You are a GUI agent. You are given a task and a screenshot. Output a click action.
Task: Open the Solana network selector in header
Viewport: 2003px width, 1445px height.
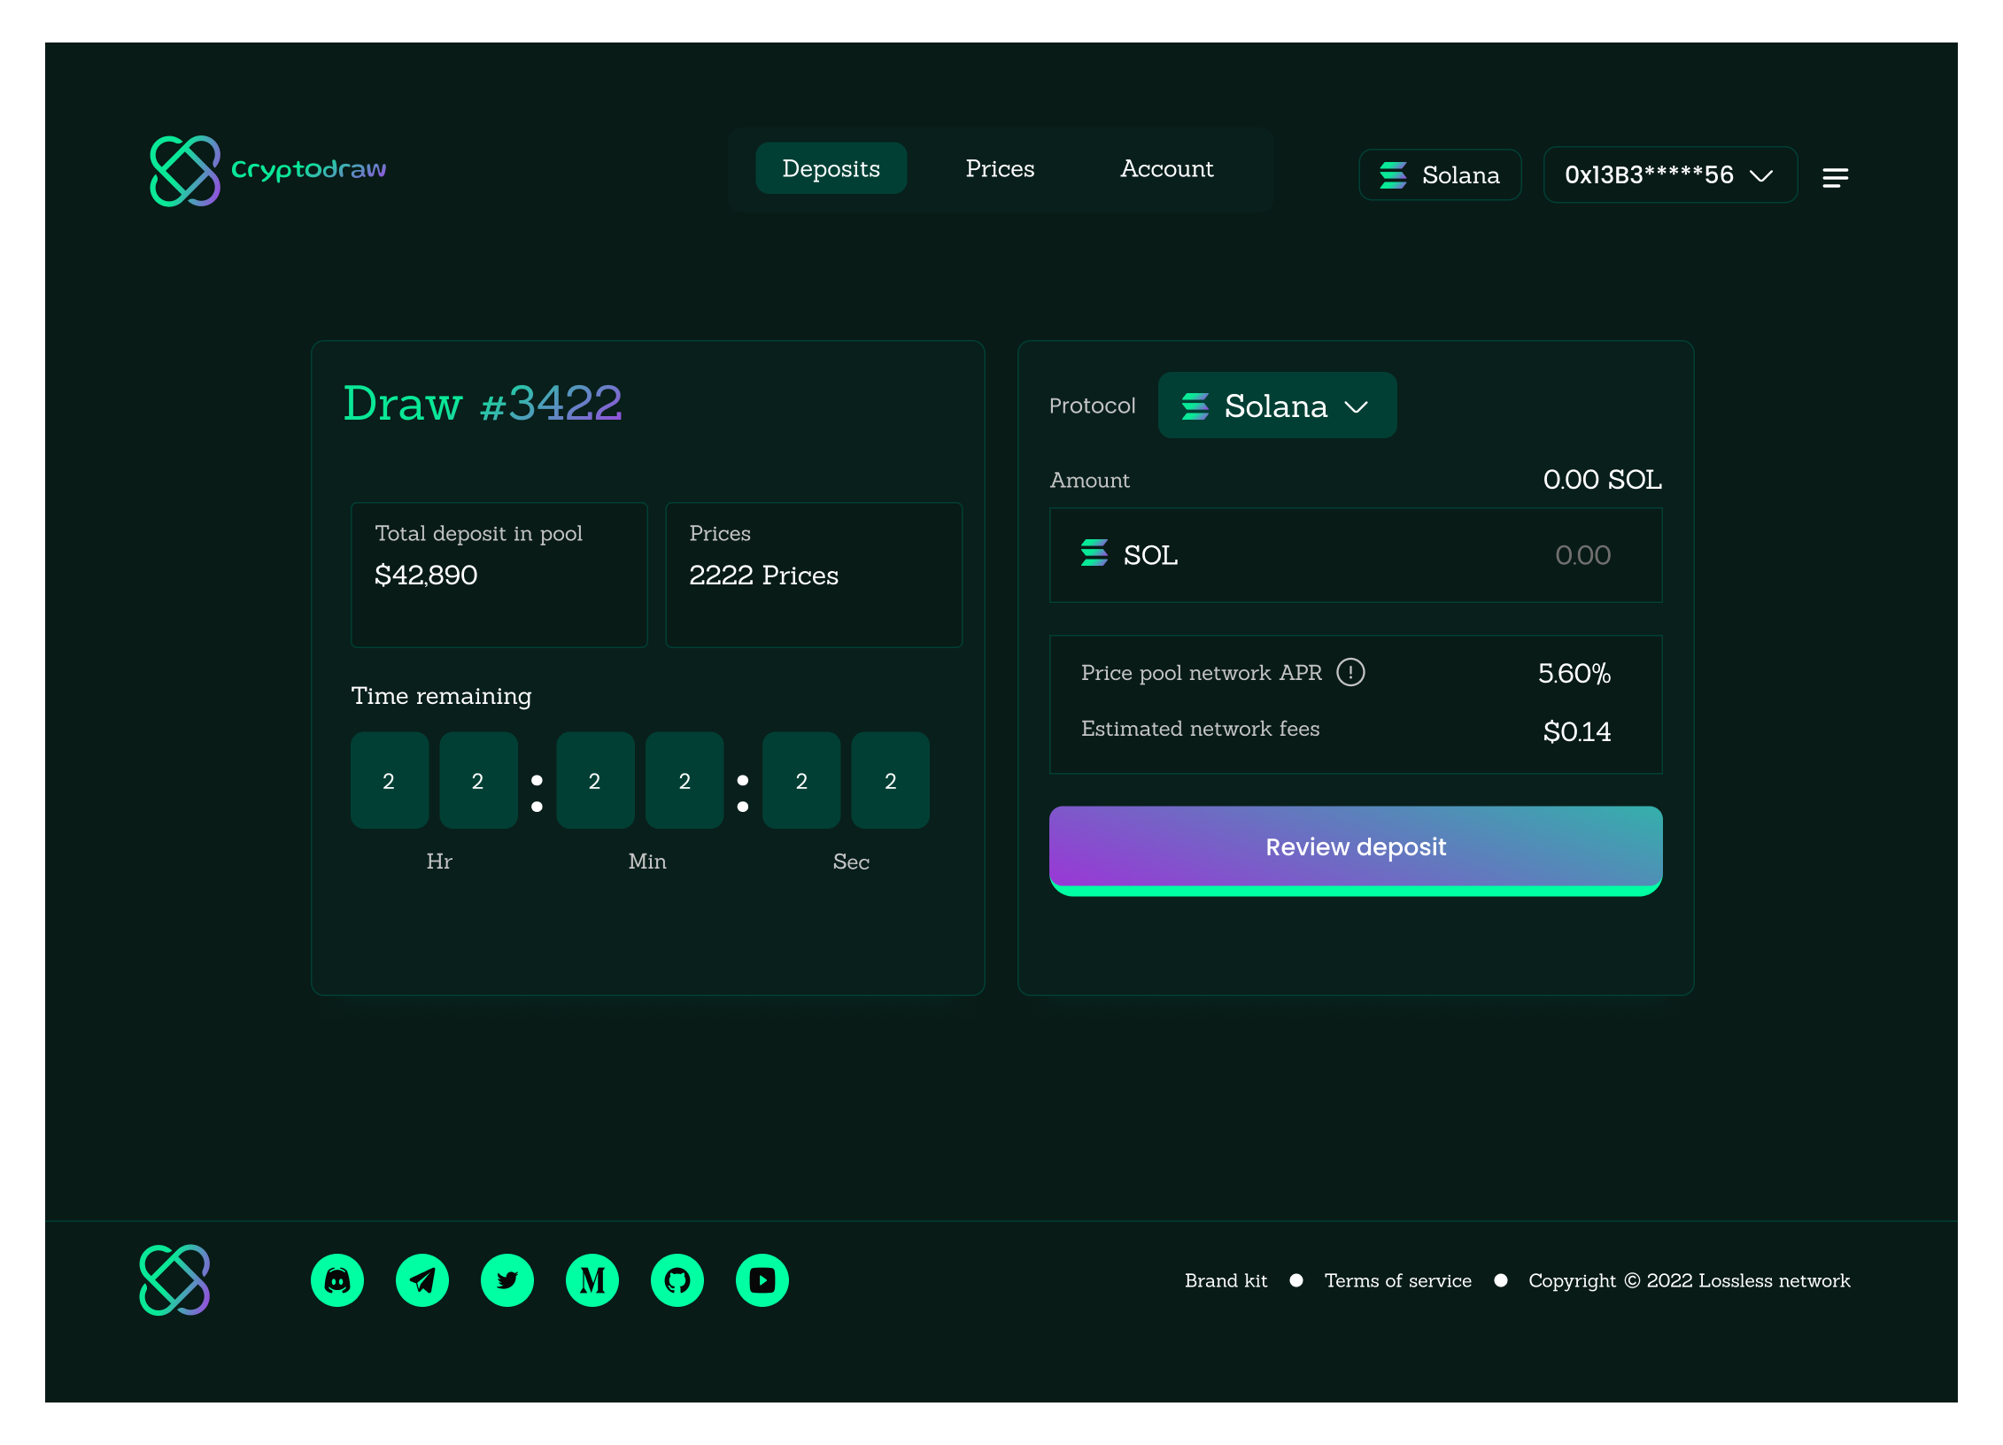(x=1440, y=175)
